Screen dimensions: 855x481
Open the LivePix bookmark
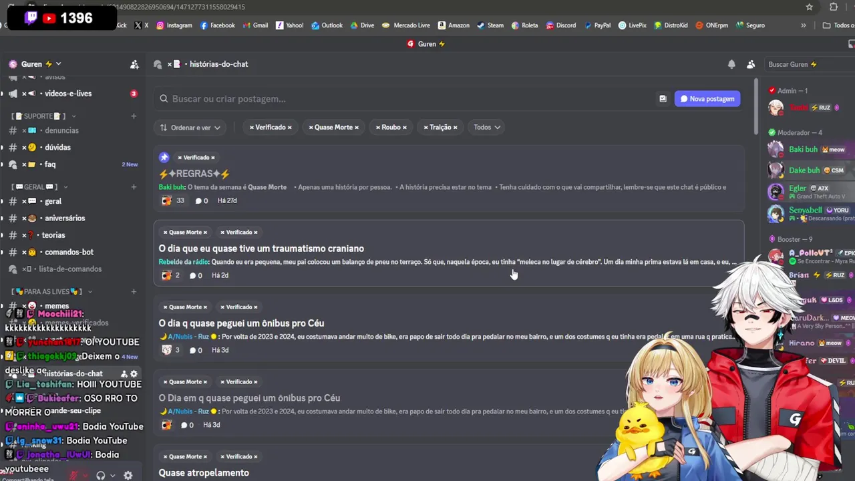click(x=632, y=25)
